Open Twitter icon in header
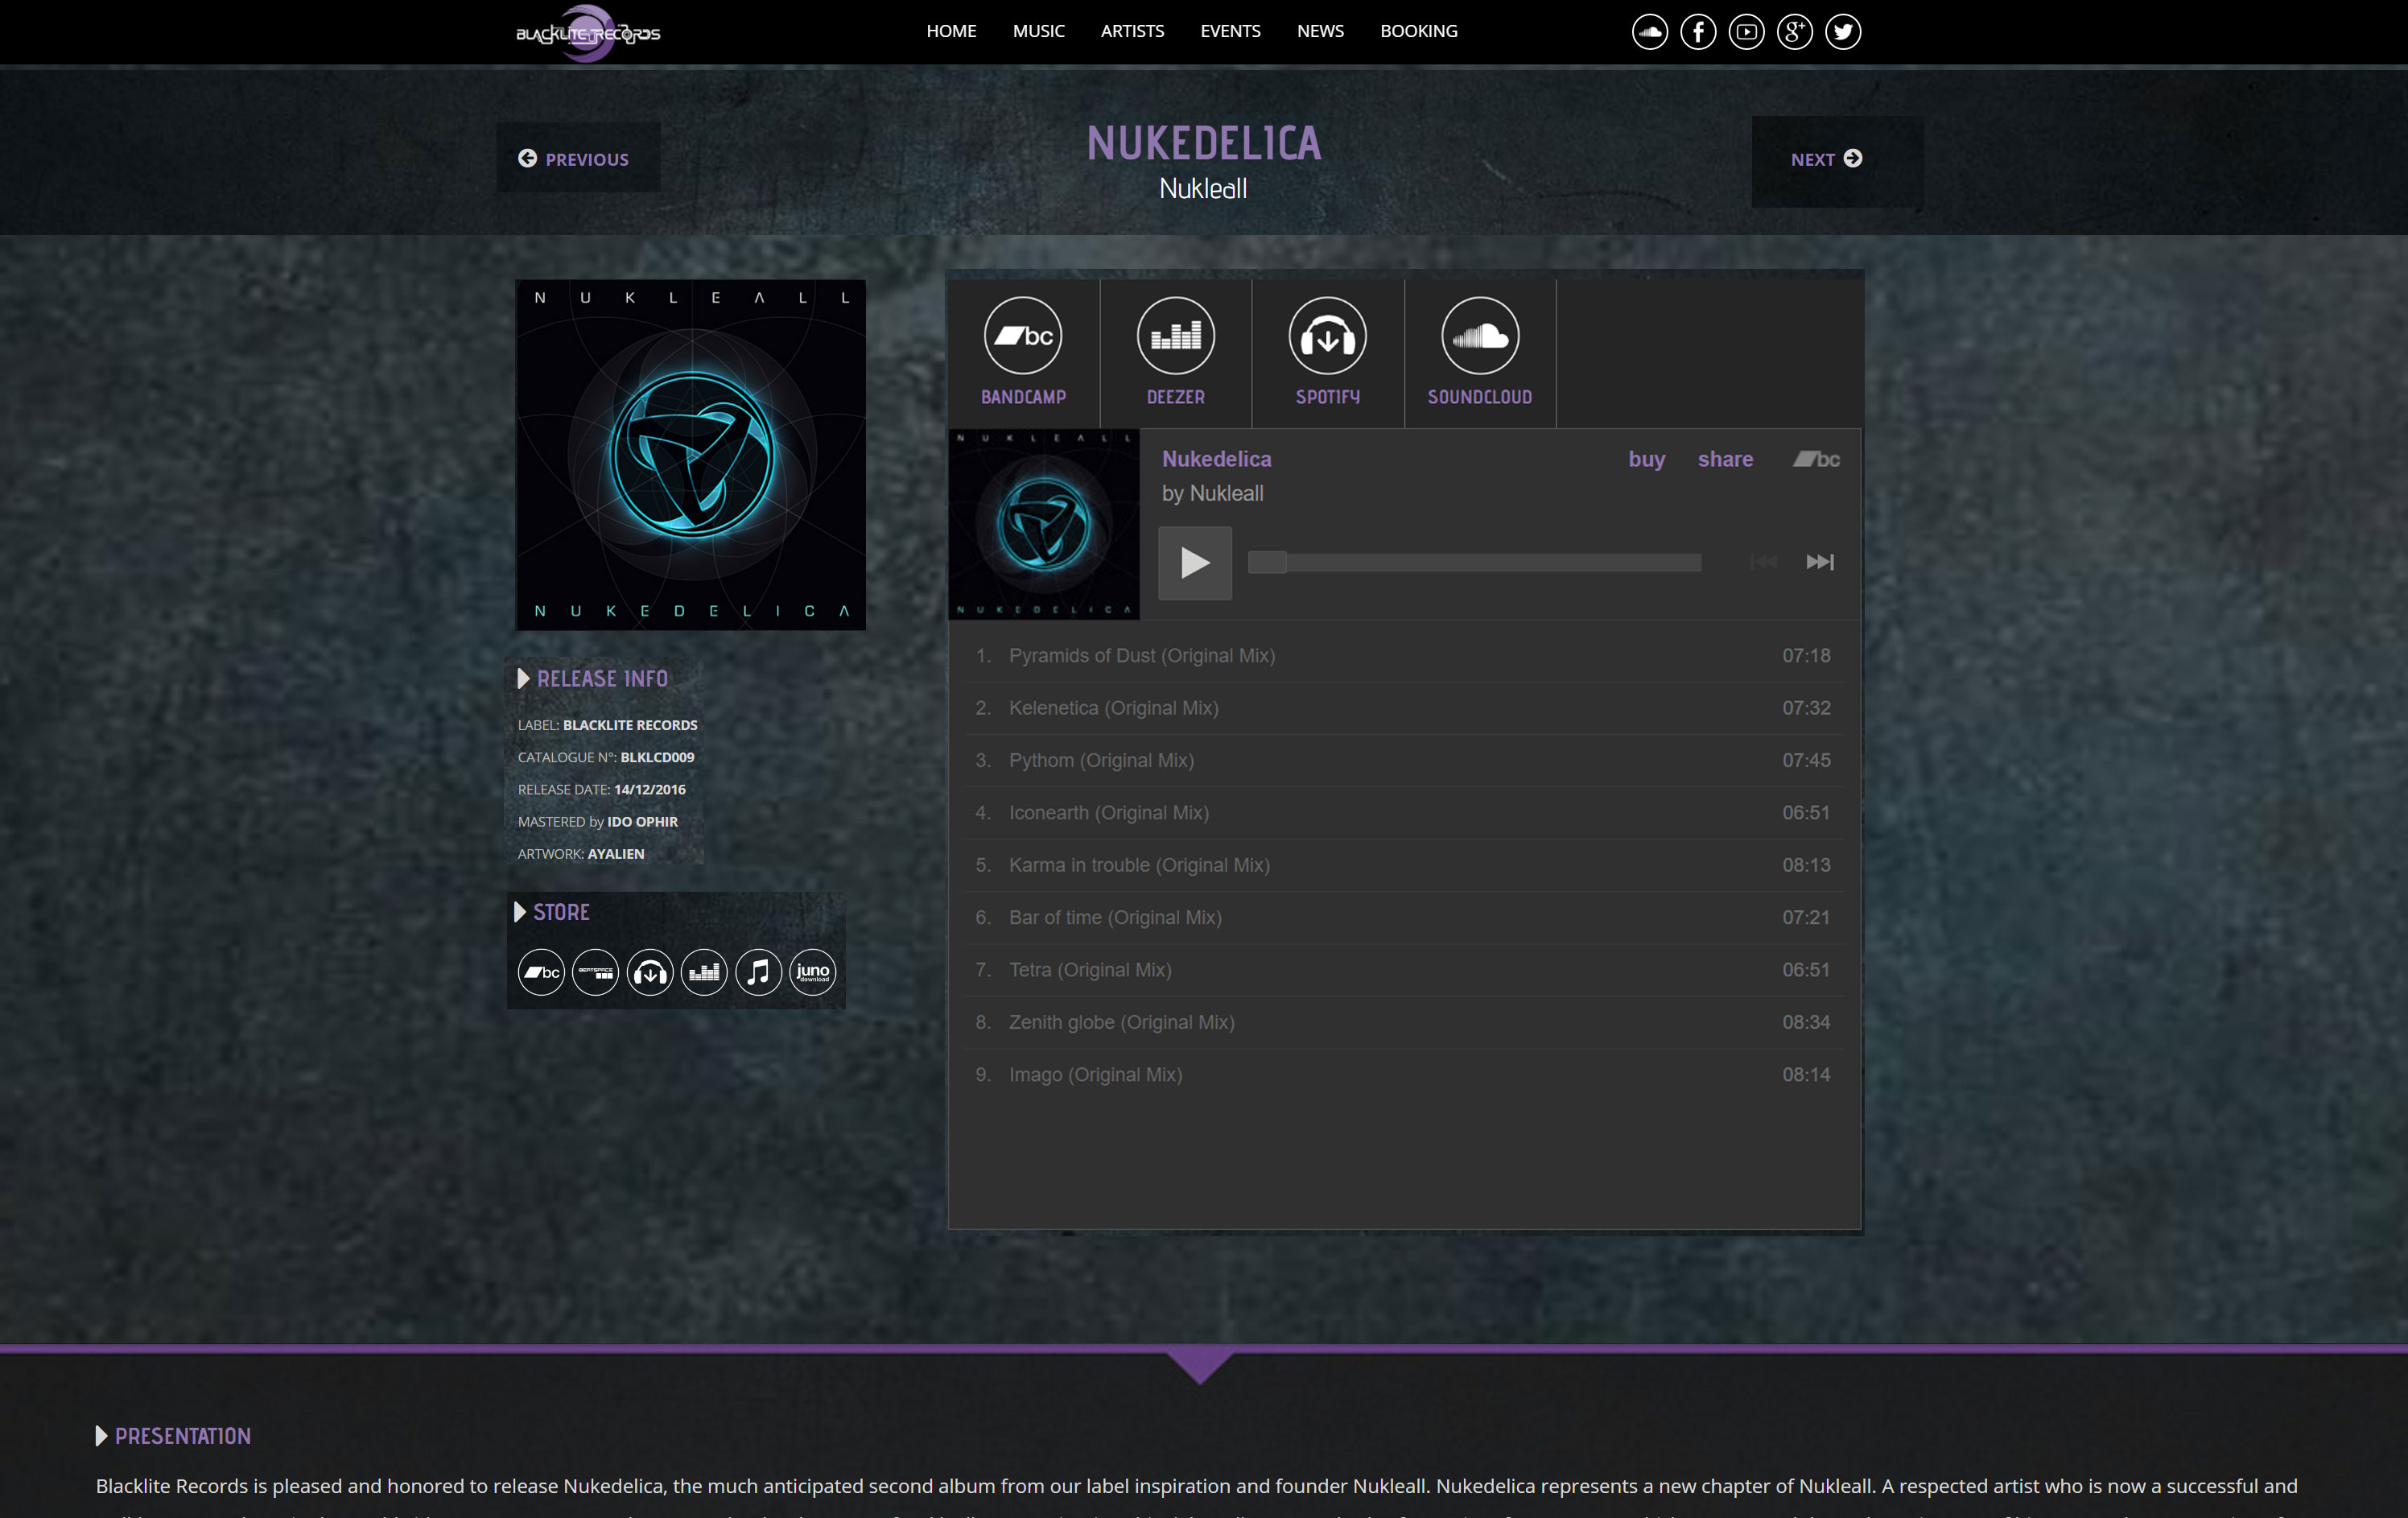The height and width of the screenshot is (1518, 2408). [x=1842, y=32]
